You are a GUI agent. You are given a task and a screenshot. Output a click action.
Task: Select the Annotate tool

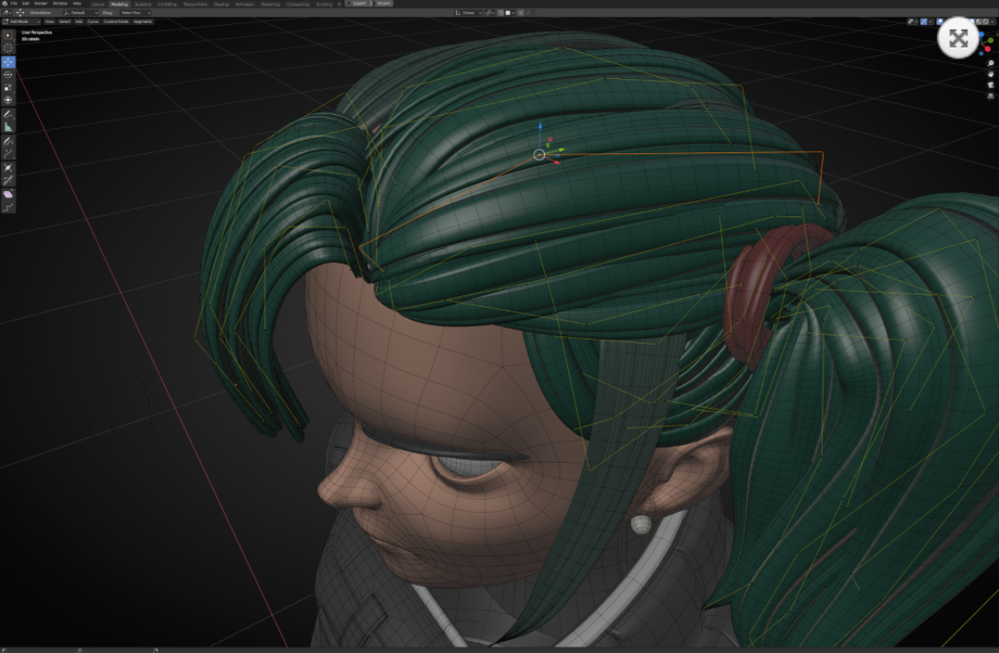click(7, 113)
